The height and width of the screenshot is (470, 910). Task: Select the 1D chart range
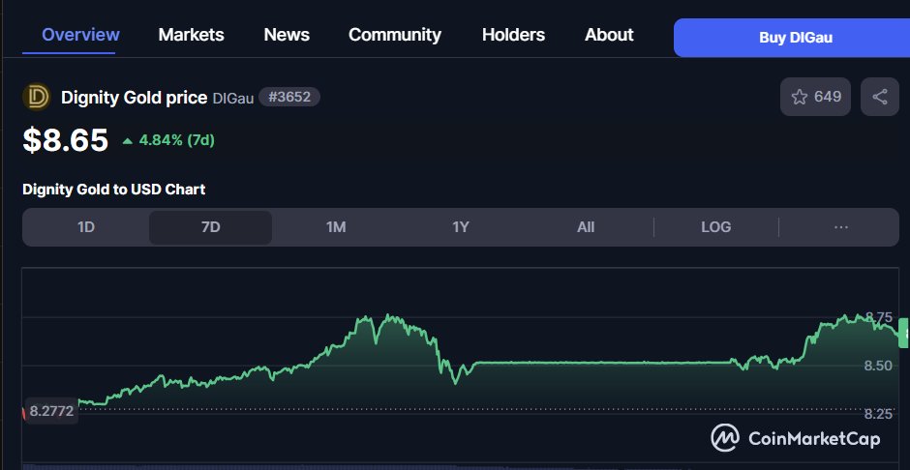click(x=86, y=227)
